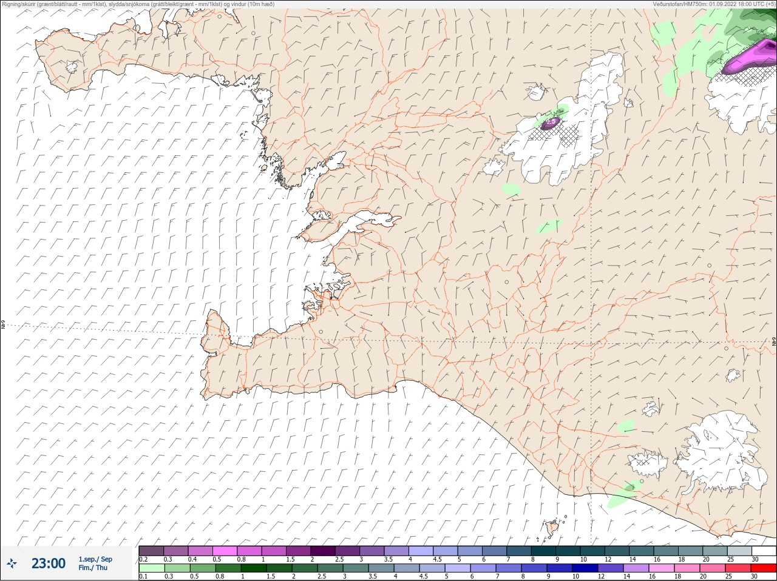Screen dimensions: 777x581
Task: Select the lower legend red swatch at 30
Action: point(764,568)
